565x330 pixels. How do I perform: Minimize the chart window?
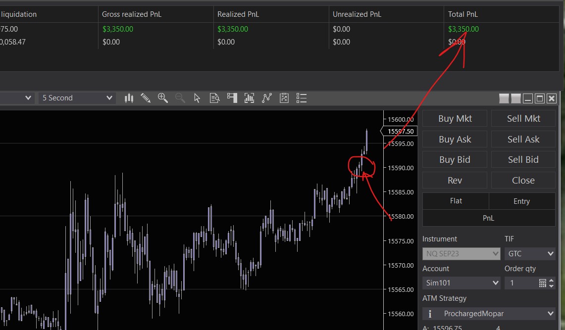(x=528, y=98)
